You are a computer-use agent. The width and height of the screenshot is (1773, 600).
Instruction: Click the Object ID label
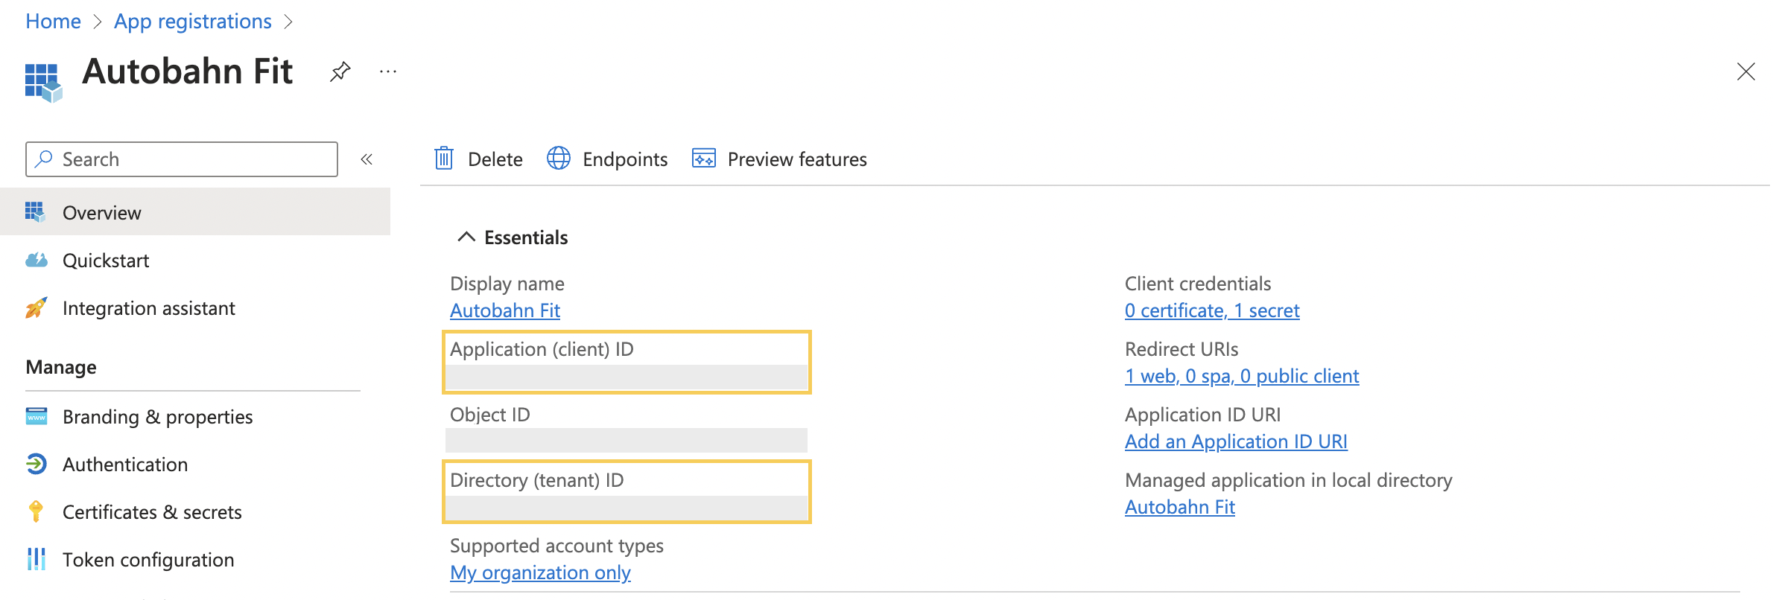(490, 415)
